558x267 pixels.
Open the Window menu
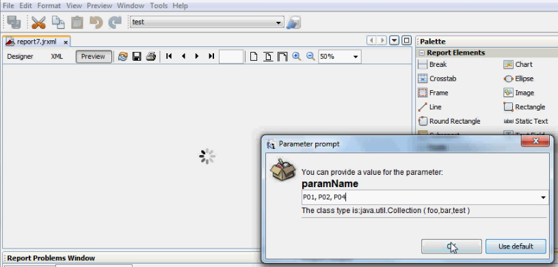pos(131,5)
